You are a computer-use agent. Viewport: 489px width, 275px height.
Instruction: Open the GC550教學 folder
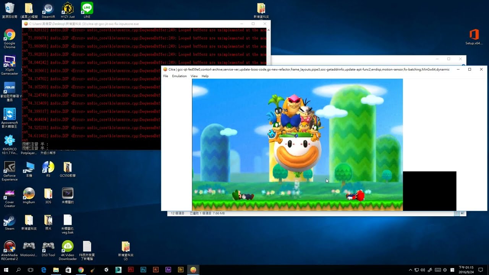(68, 169)
